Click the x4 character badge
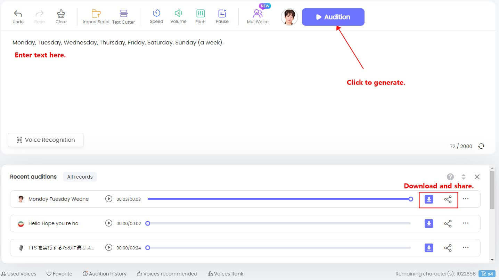Viewport: 499px width, 280px height. click(x=487, y=274)
